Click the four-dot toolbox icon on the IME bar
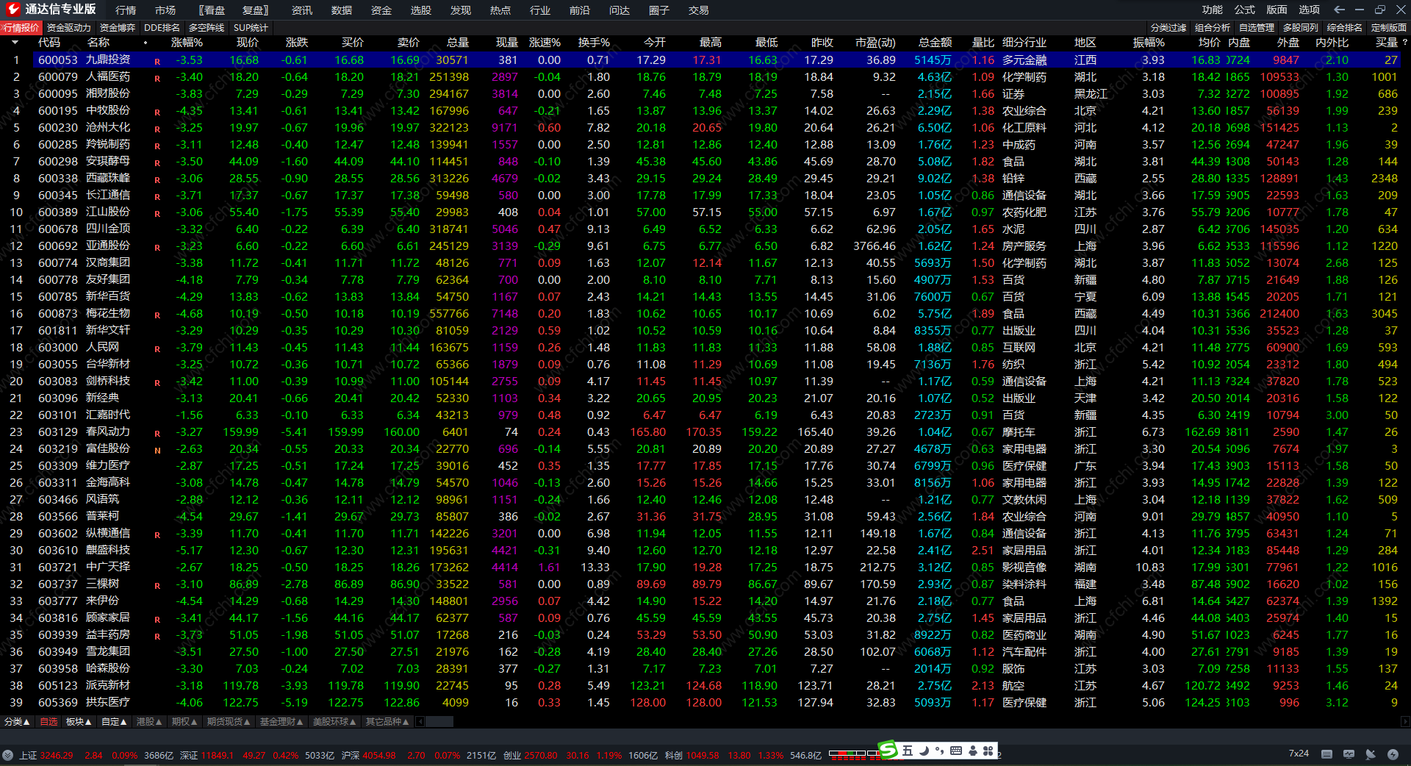The image size is (1411, 766). [x=988, y=751]
